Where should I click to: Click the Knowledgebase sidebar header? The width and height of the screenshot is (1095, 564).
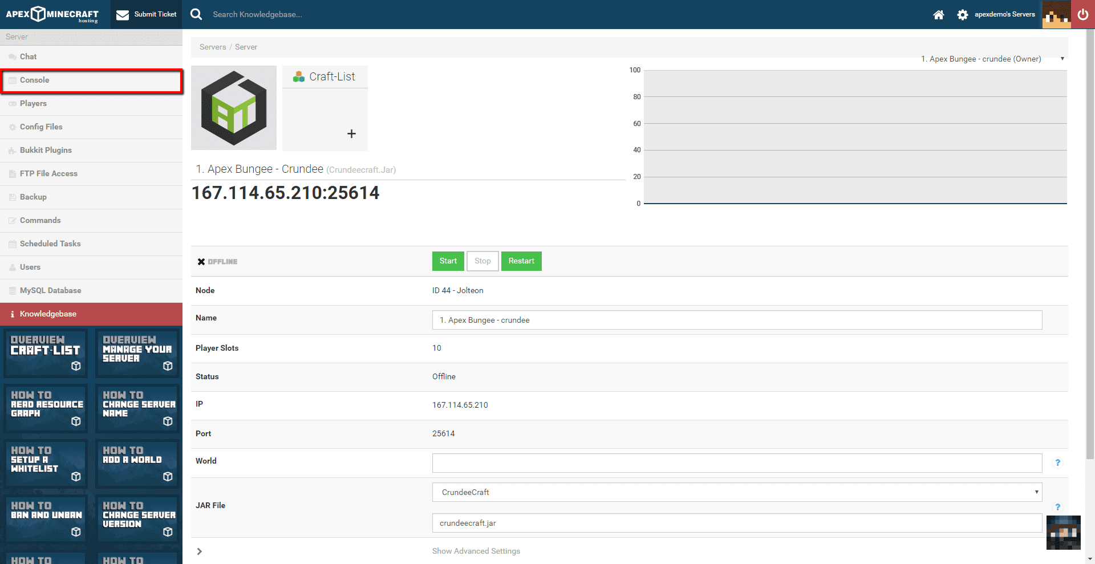(91, 314)
